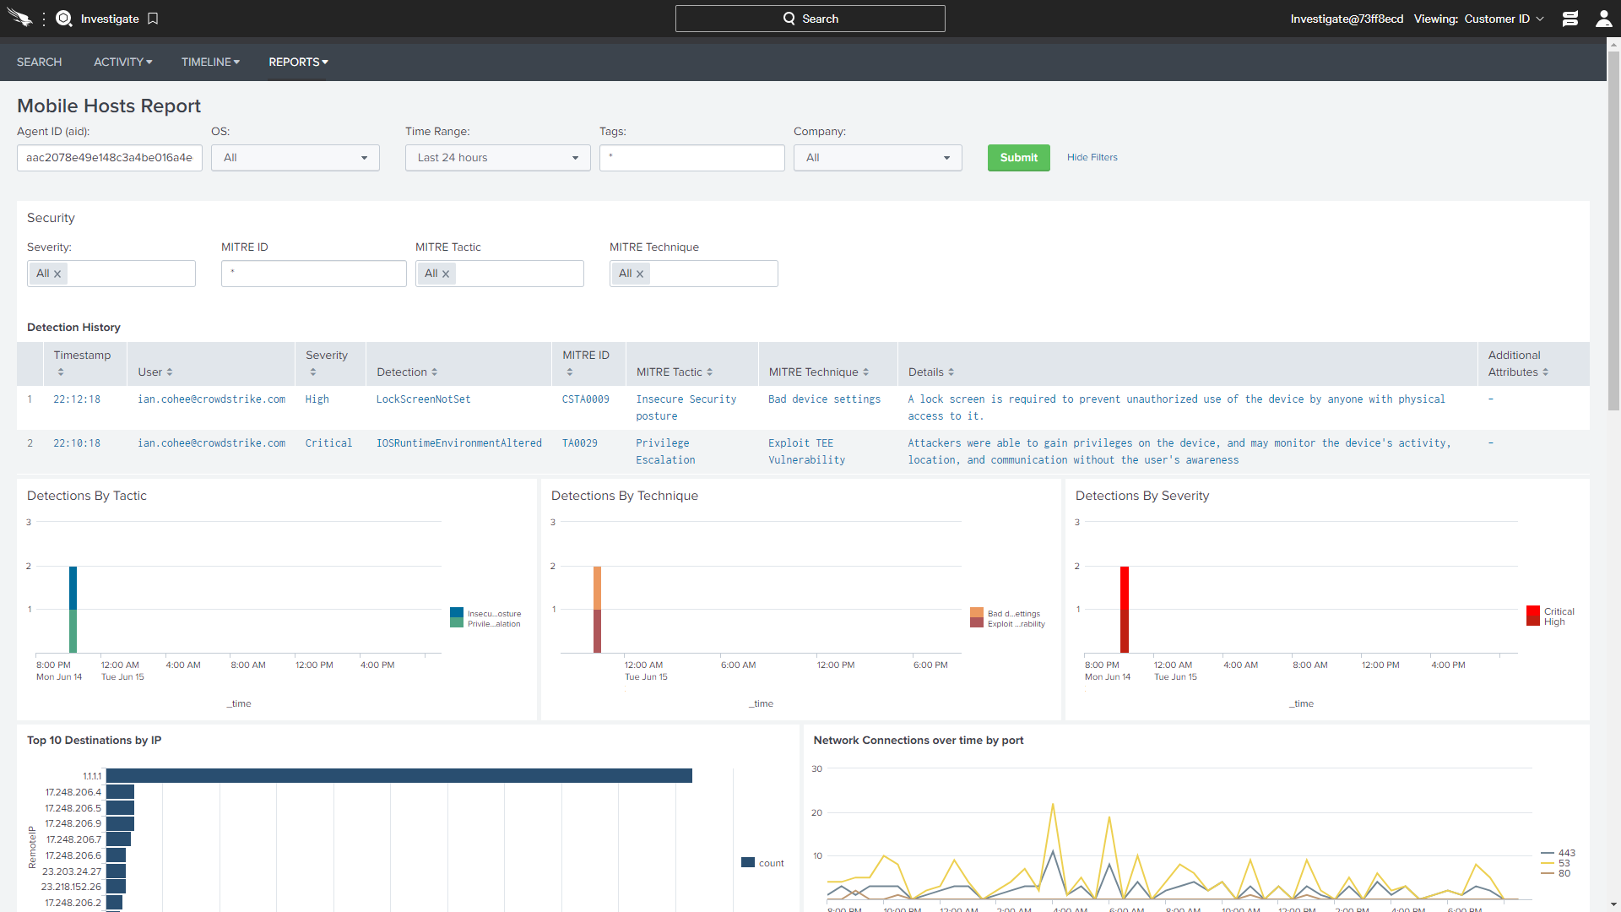Remove the All tag from the MITRE Tactic filter
The width and height of the screenshot is (1621, 912).
[x=446, y=274]
